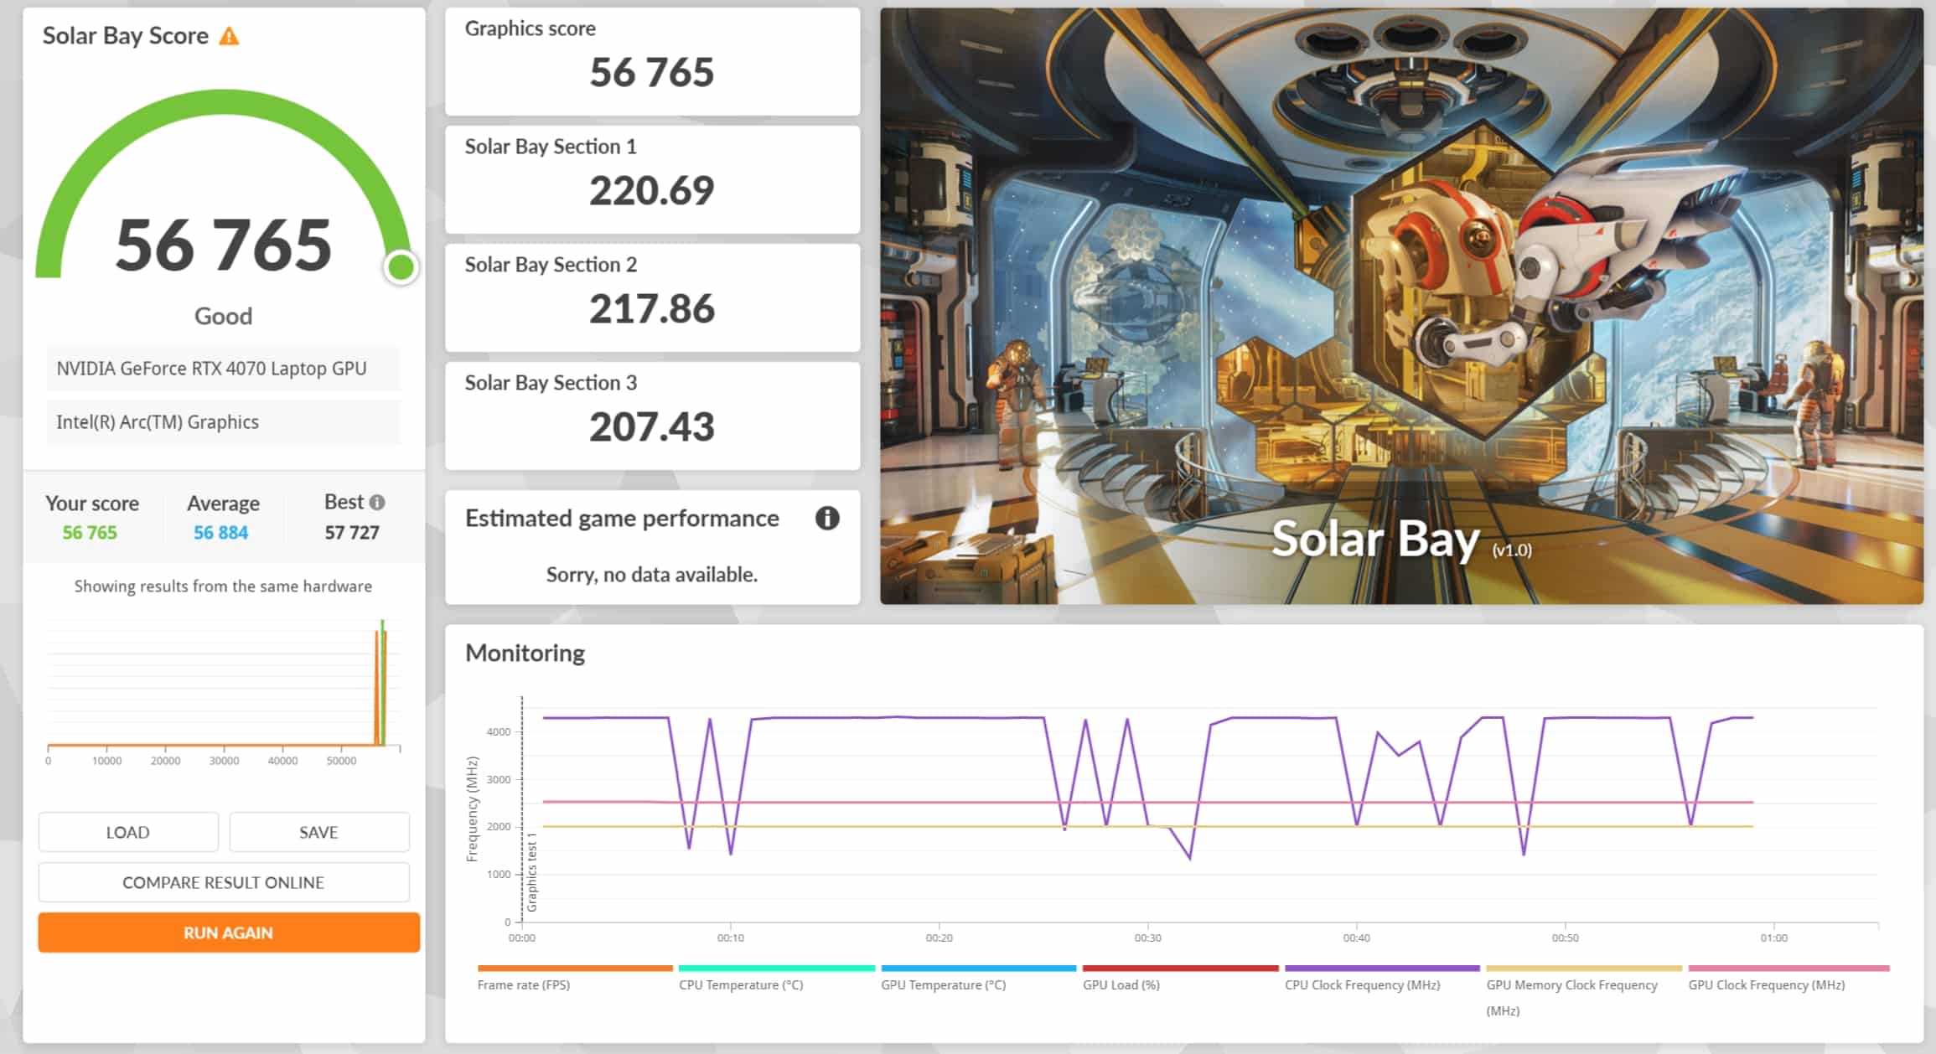Image resolution: width=1936 pixels, height=1054 pixels.
Task: Toggle GPU Clock Frequency legend entry
Action: 1766,984
